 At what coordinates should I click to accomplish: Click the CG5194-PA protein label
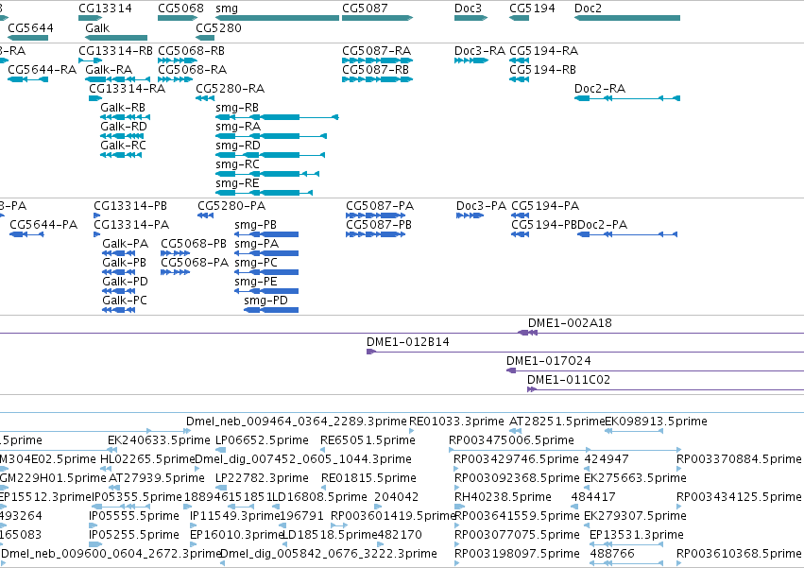pos(545,206)
